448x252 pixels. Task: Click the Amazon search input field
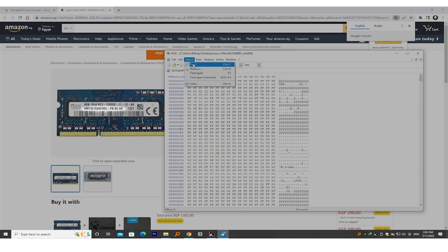208,28
